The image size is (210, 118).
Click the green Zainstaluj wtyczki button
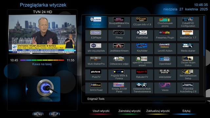coord(129,112)
